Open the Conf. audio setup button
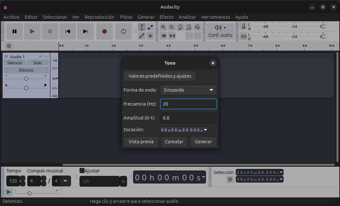 pos(220,31)
